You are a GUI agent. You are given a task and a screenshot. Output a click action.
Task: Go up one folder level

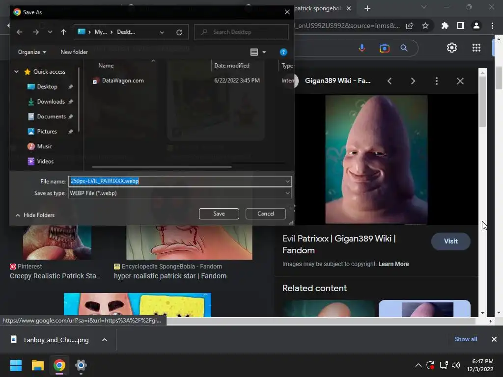coord(63,32)
